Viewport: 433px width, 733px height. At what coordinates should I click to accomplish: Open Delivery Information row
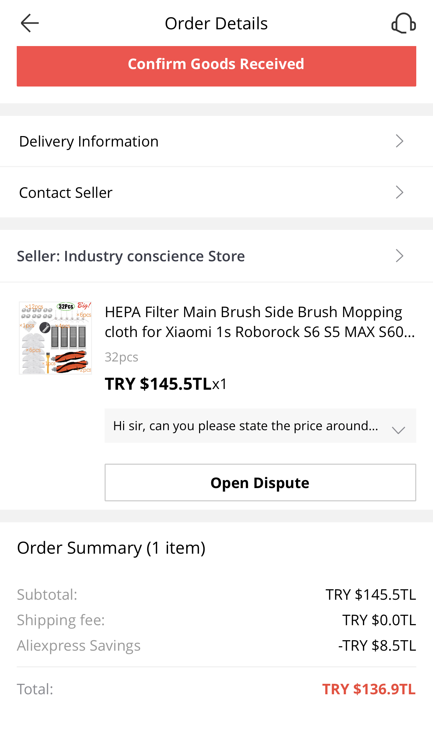click(x=216, y=141)
